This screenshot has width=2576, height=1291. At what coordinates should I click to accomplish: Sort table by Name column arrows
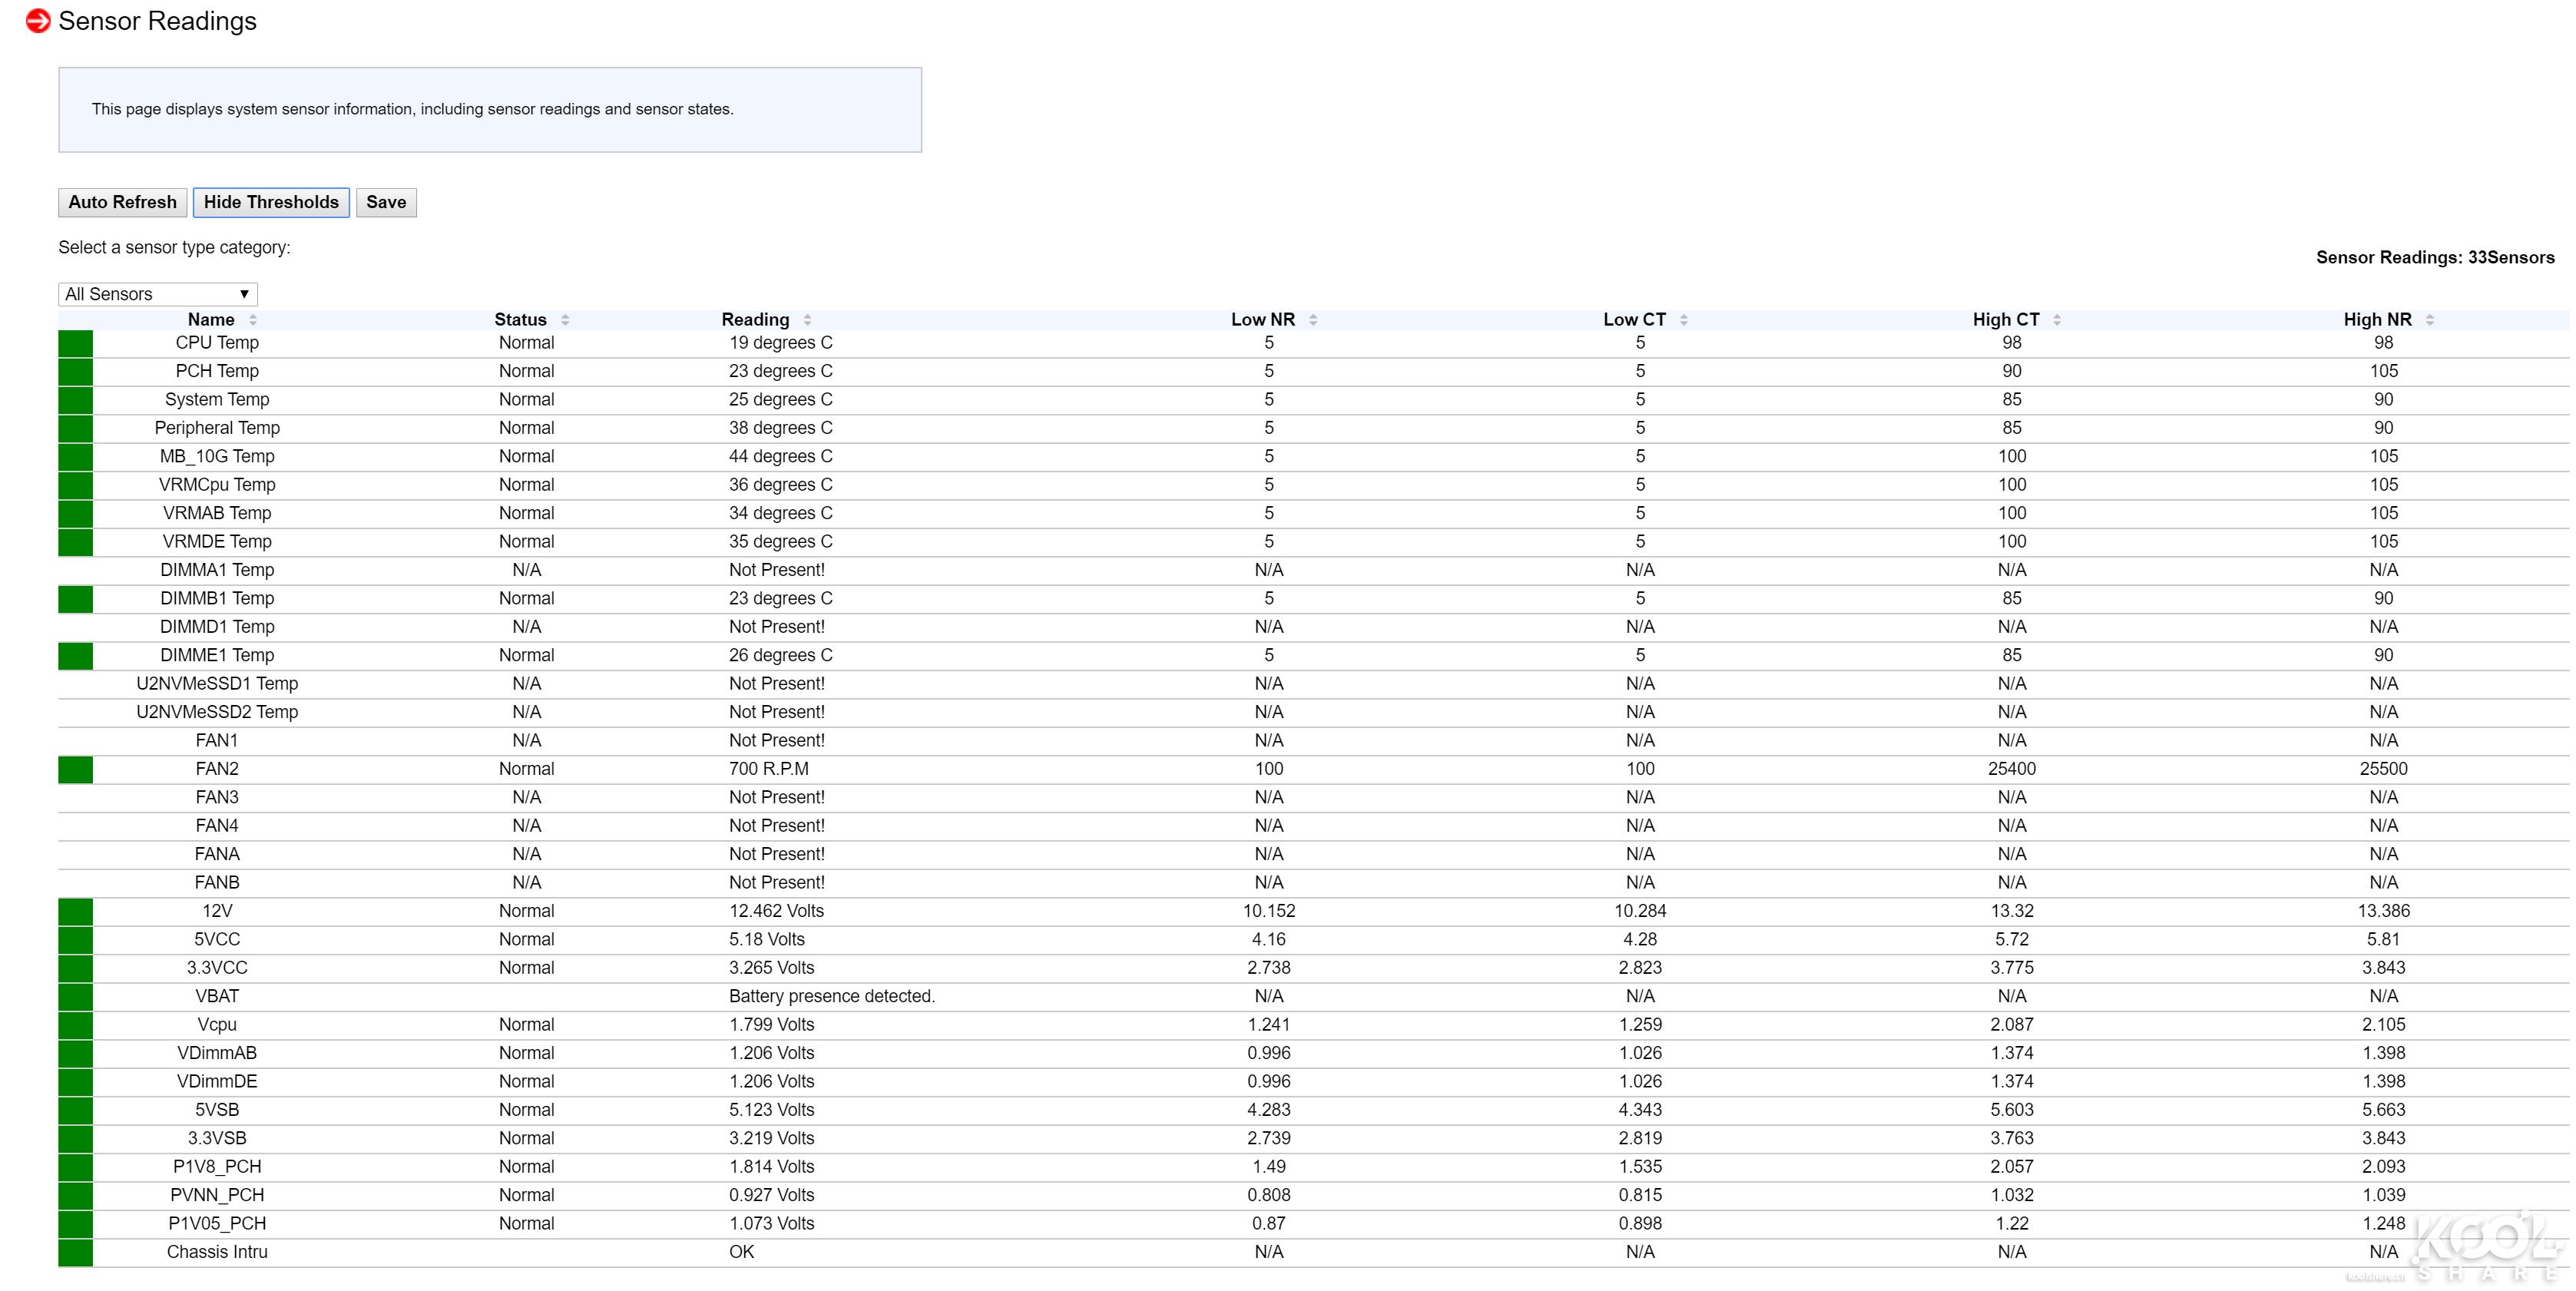click(x=253, y=320)
